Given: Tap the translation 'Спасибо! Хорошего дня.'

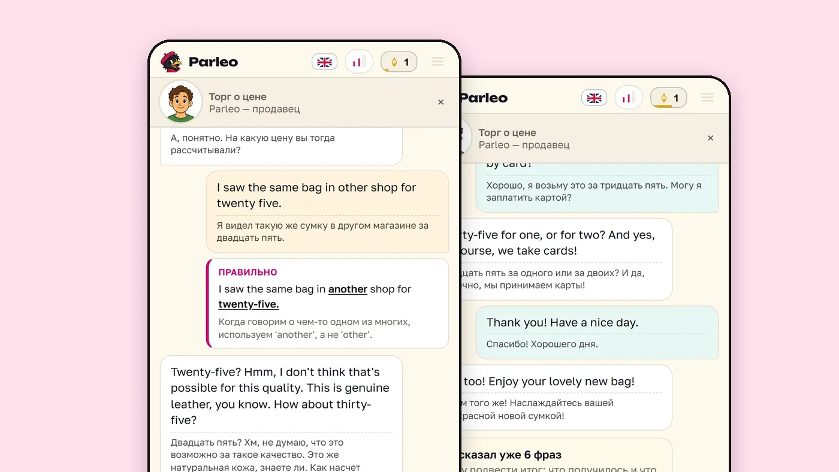Looking at the screenshot, I should click(x=542, y=344).
